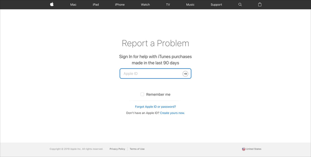Open the iPad menu item
Viewport: 311px width, 157px height.
tap(96, 5)
